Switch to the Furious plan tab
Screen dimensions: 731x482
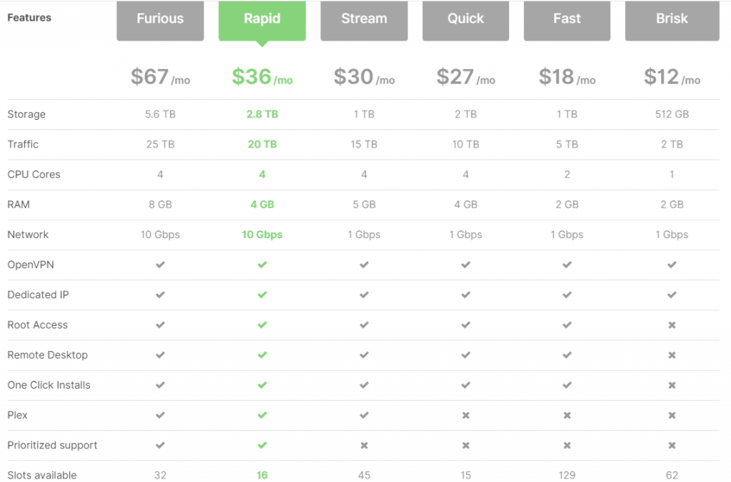pos(160,19)
